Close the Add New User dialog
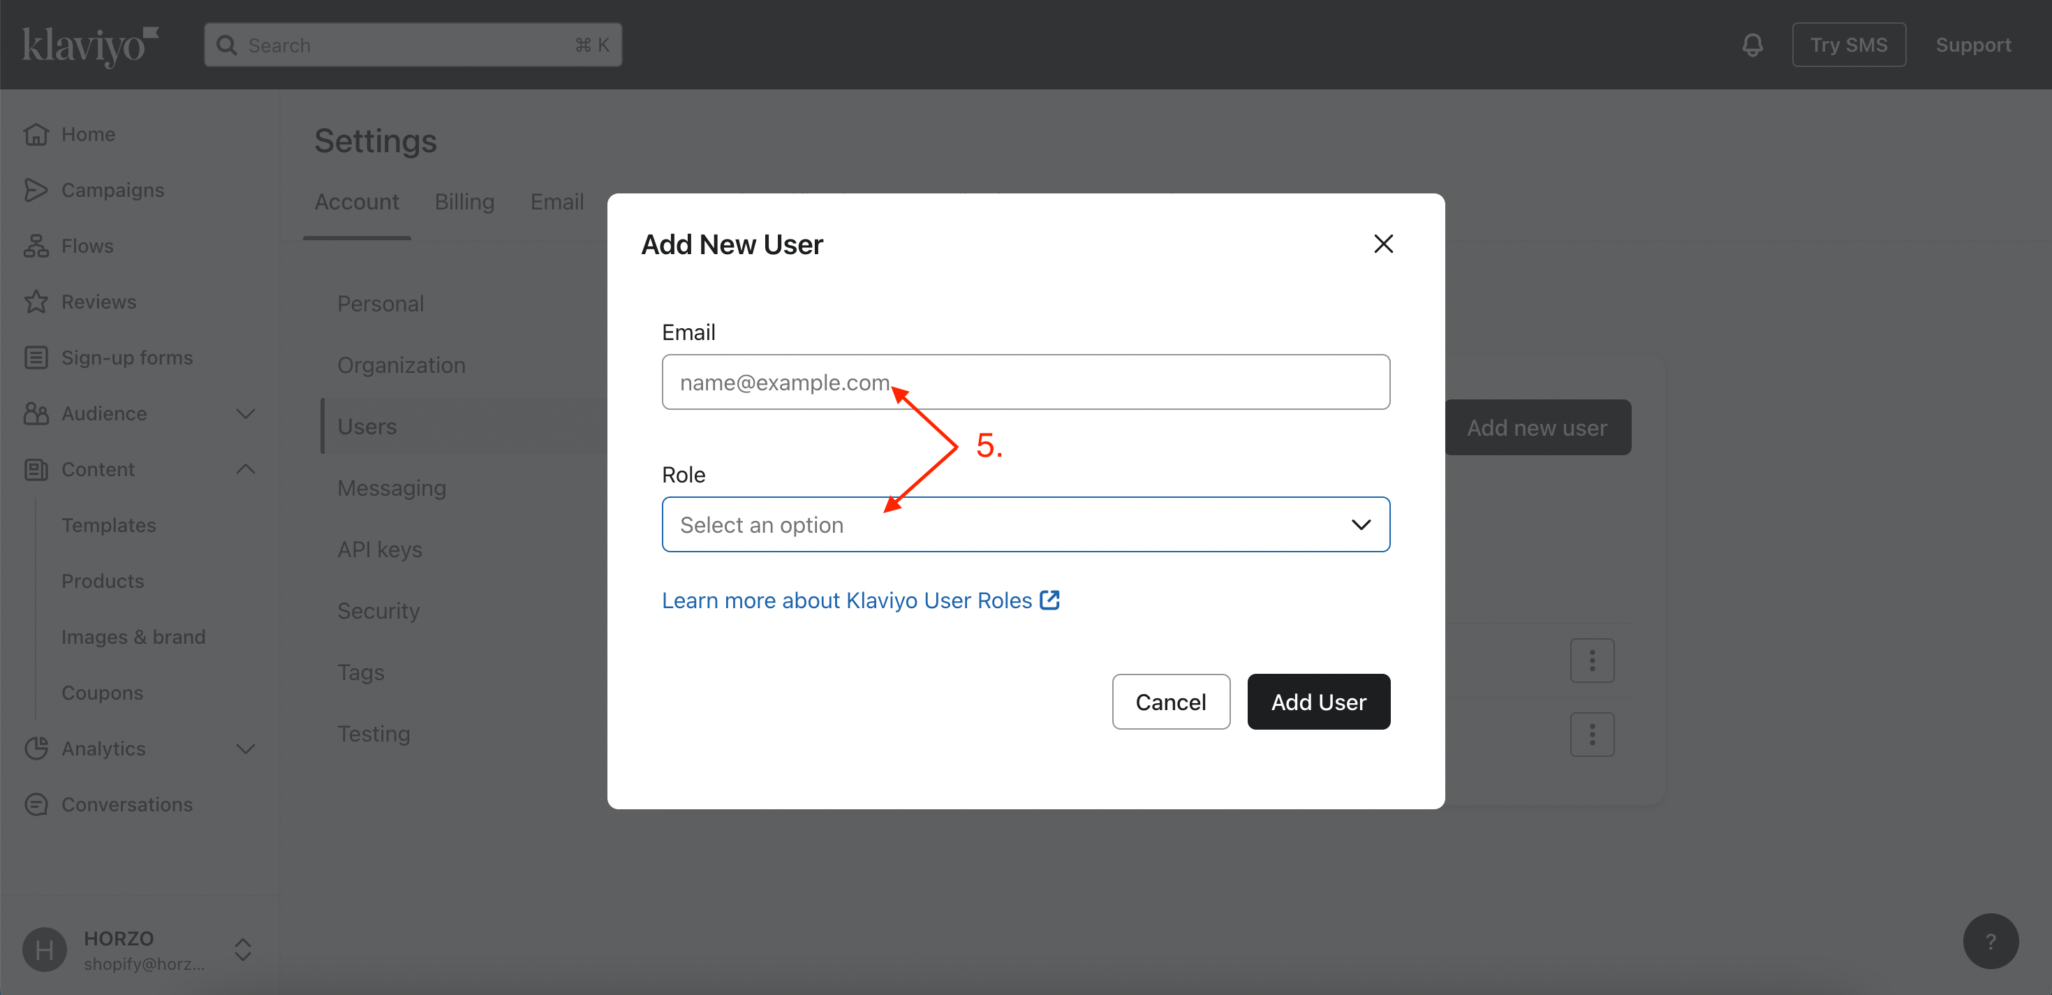Image resolution: width=2052 pixels, height=995 pixels. point(1383,244)
